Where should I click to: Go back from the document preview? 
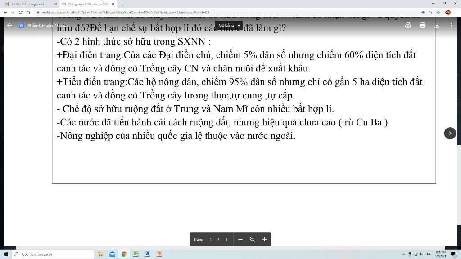point(9,25)
